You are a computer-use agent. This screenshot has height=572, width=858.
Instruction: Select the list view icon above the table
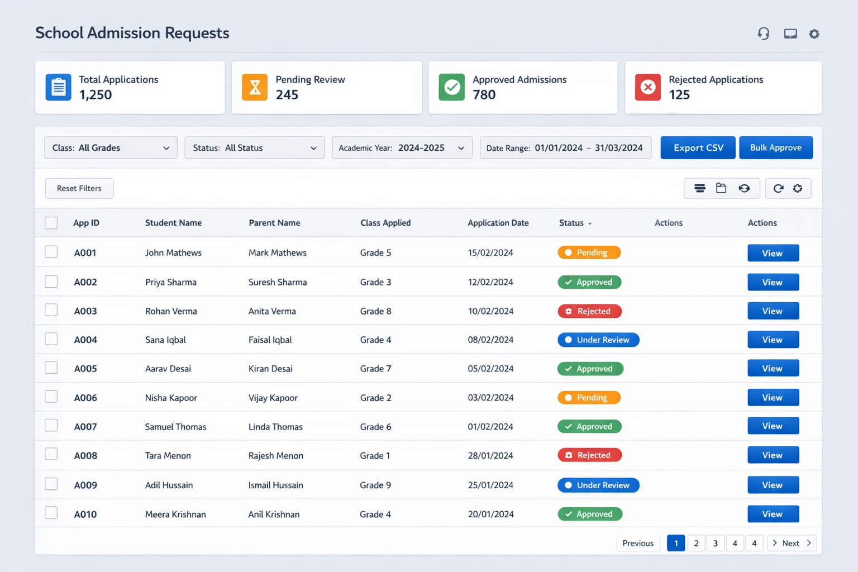[x=699, y=188]
